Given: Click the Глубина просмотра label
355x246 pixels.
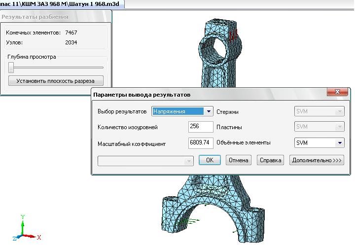Looking at the screenshot, I should pyautogui.click(x=32, y=57).
